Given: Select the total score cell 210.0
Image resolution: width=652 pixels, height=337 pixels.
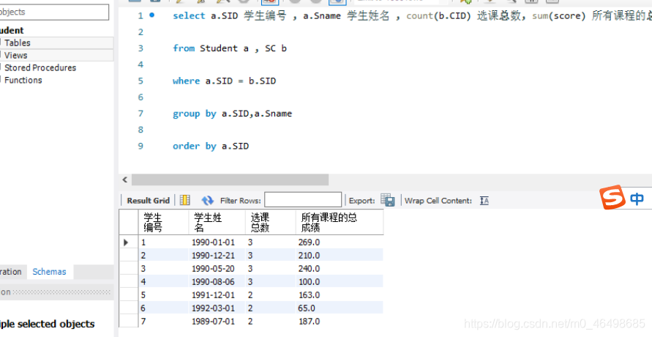Looking at the screenshot, I should point(340,255).
